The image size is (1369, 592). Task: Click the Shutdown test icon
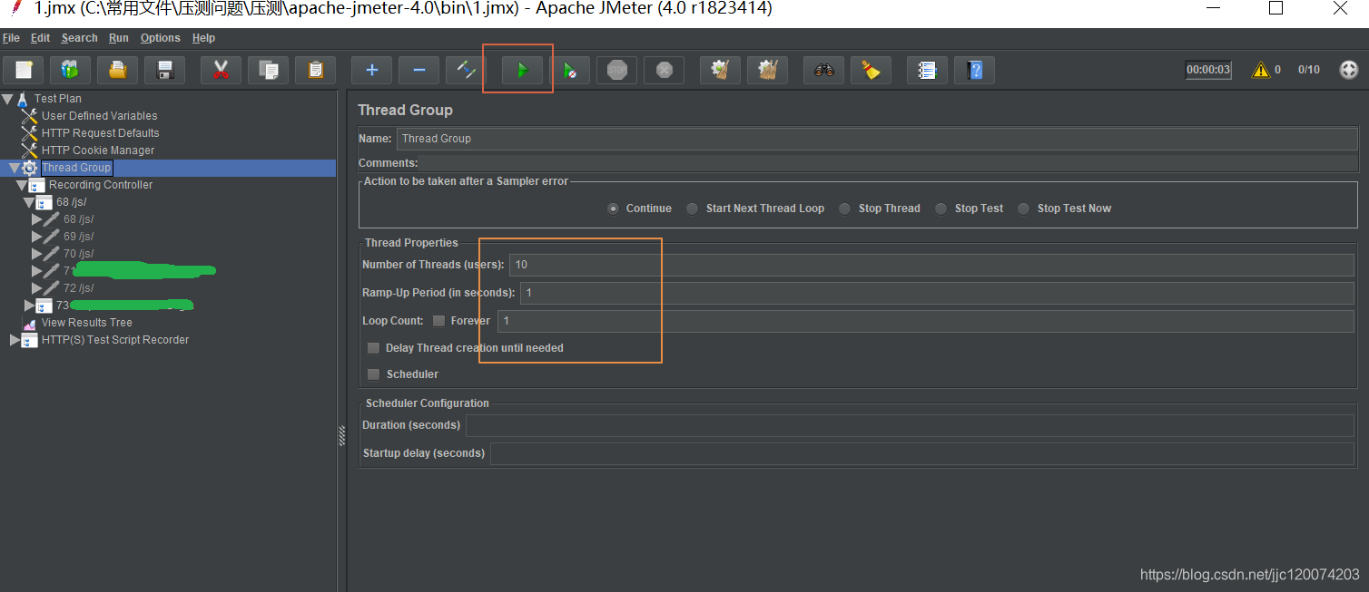coord(664,70)
